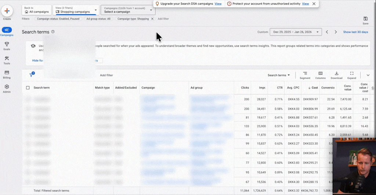Screen dimensions: 376x195
Task: Open the Admin gear icon
Action: [7, 89]
